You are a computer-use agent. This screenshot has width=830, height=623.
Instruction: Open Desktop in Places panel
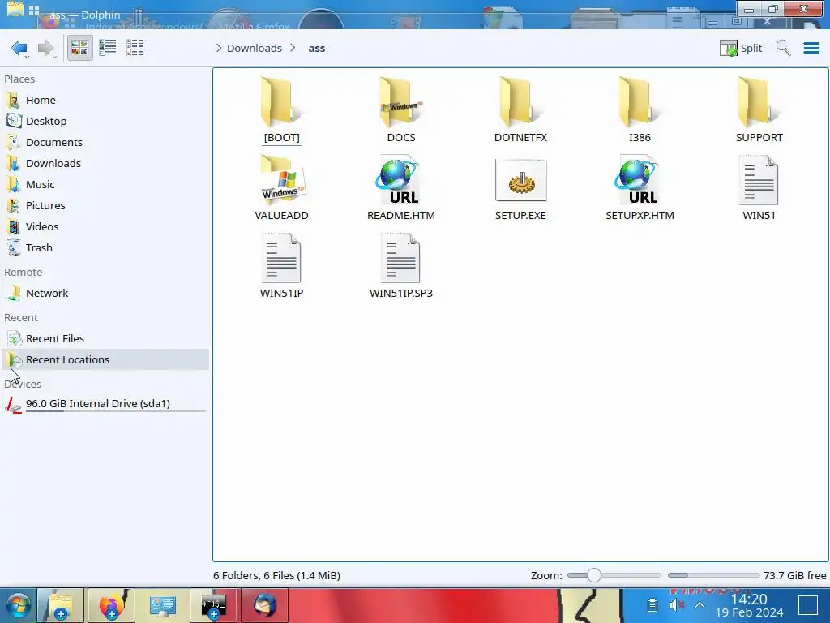pos(105,122)
